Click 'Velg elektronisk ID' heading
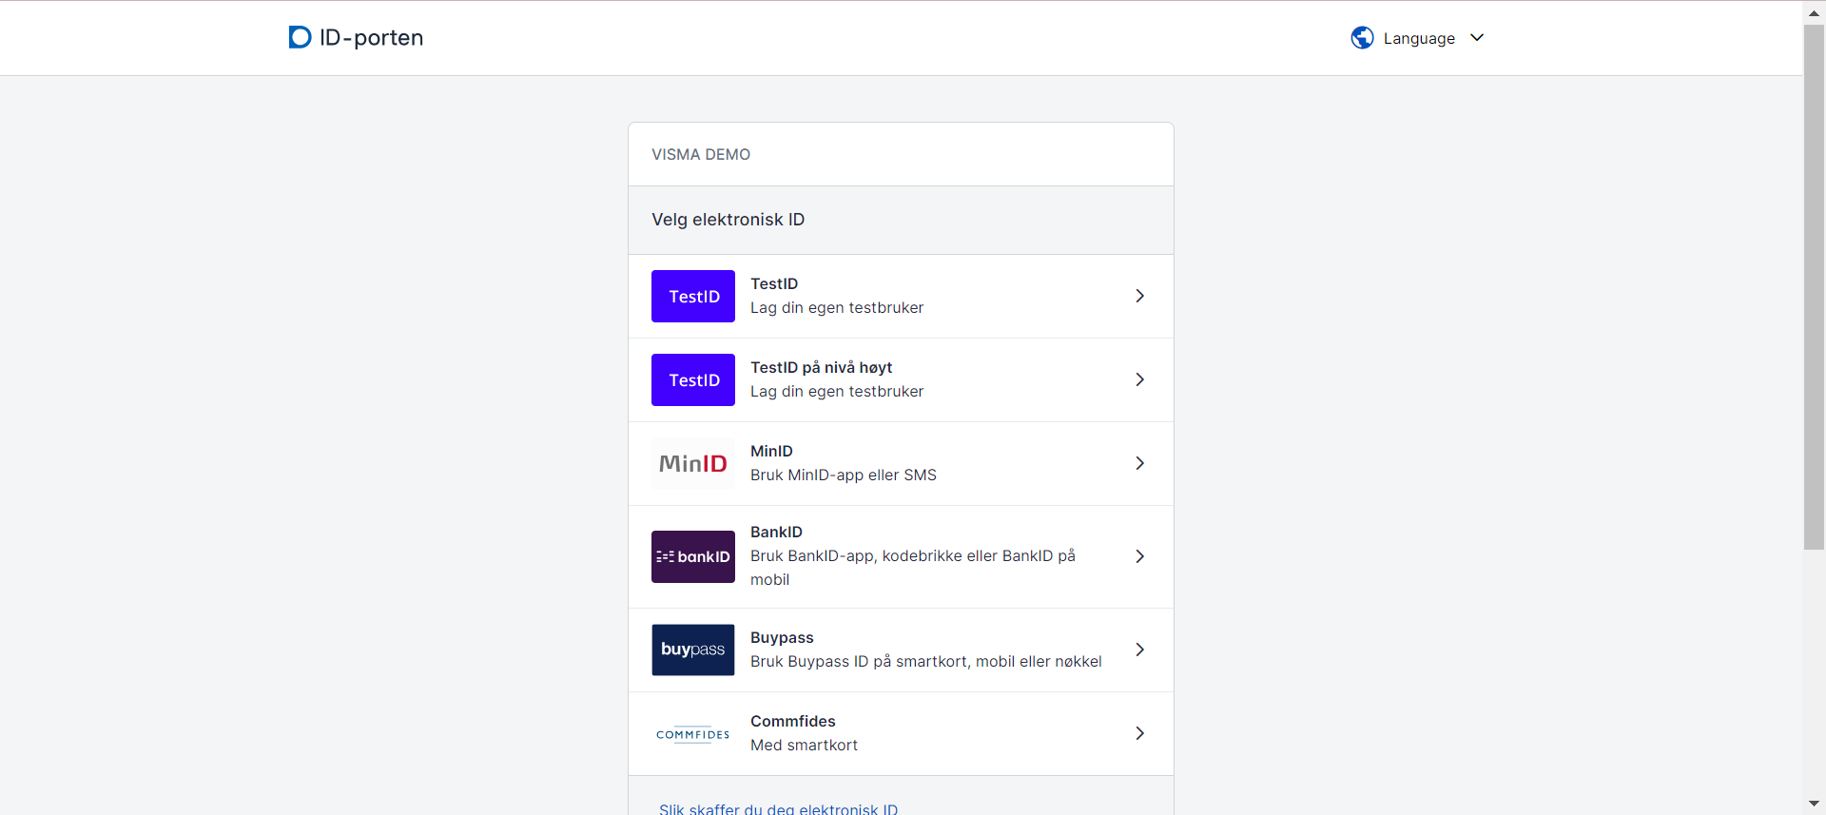The image size is (1826, 815). point(728,220)
